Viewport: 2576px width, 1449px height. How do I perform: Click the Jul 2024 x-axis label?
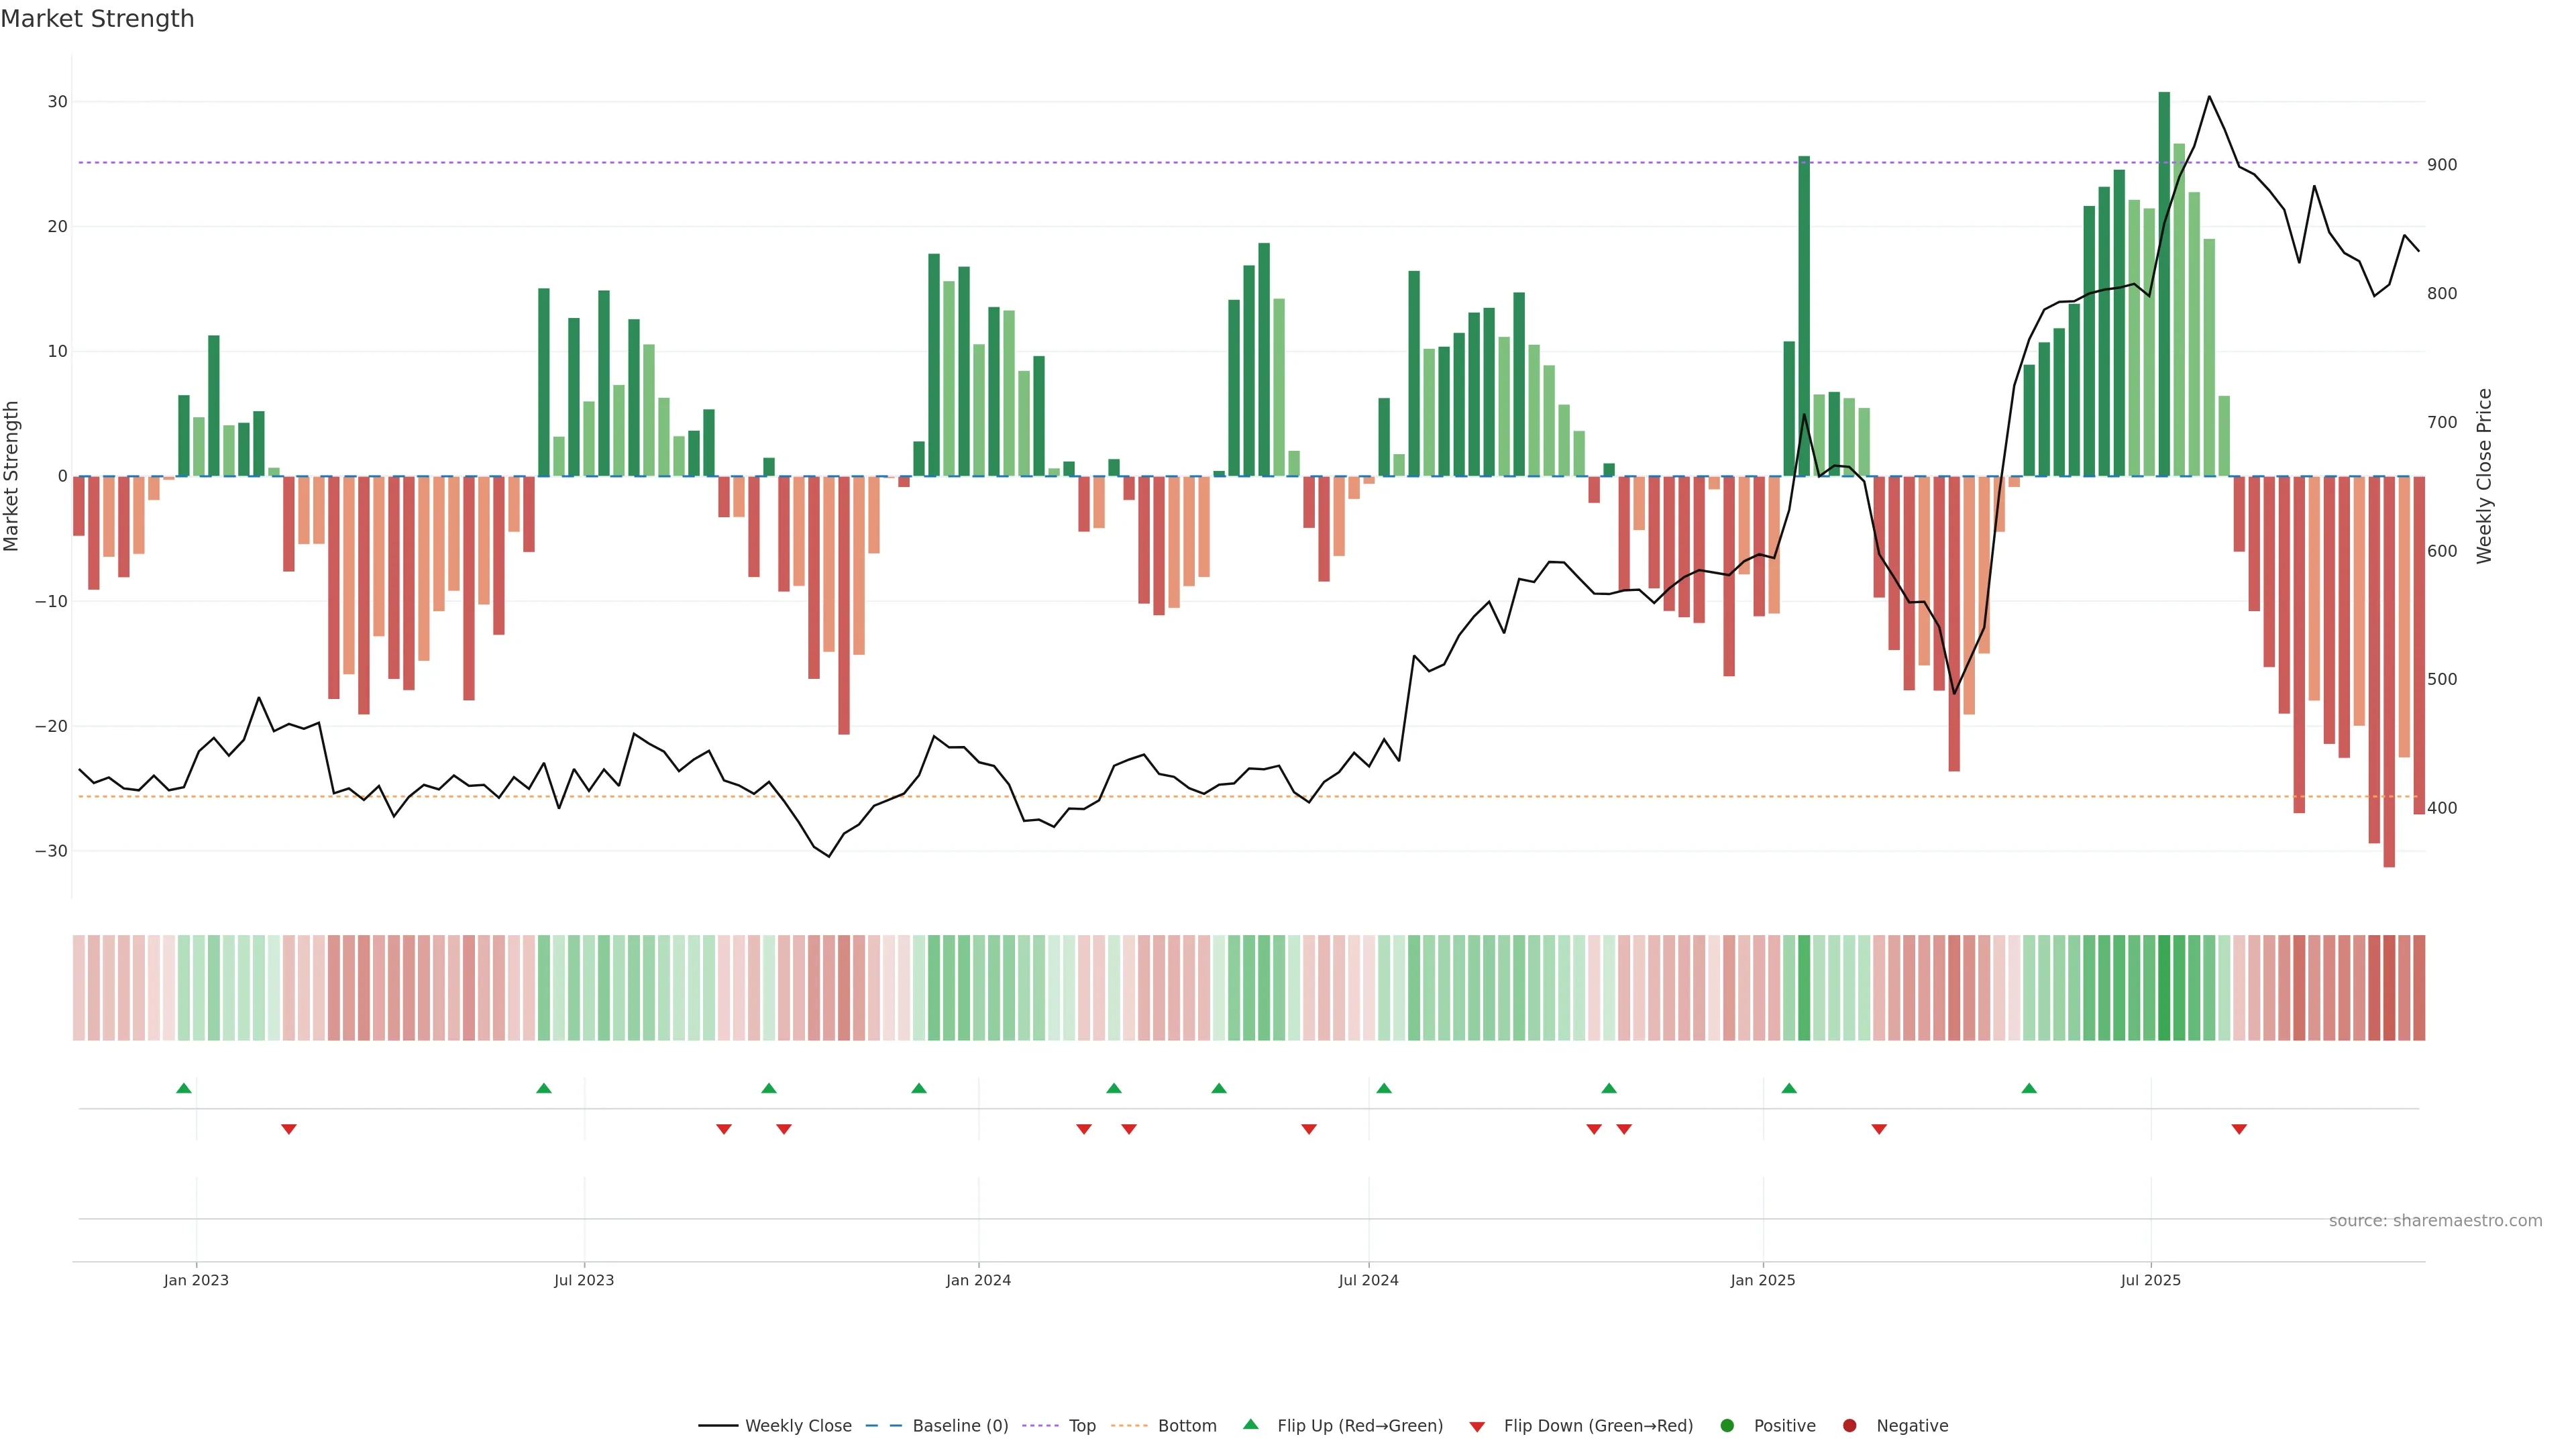click(x=1368, y=1280)
